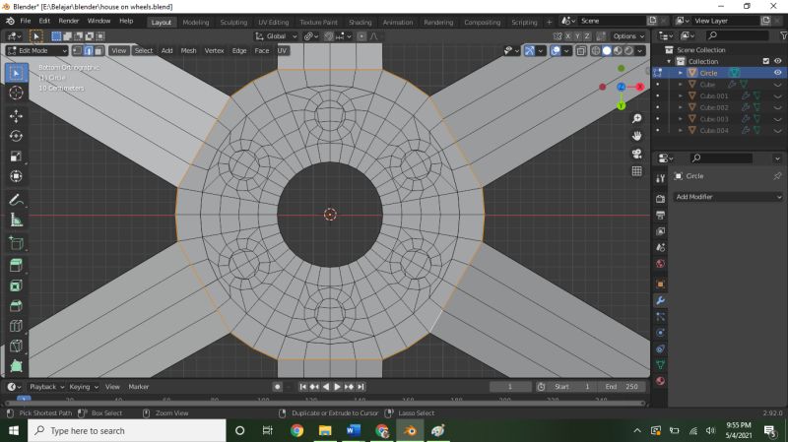This screenshot has height=442, width=788.
Task: Click the current frame number field
Action: (510, 387)
